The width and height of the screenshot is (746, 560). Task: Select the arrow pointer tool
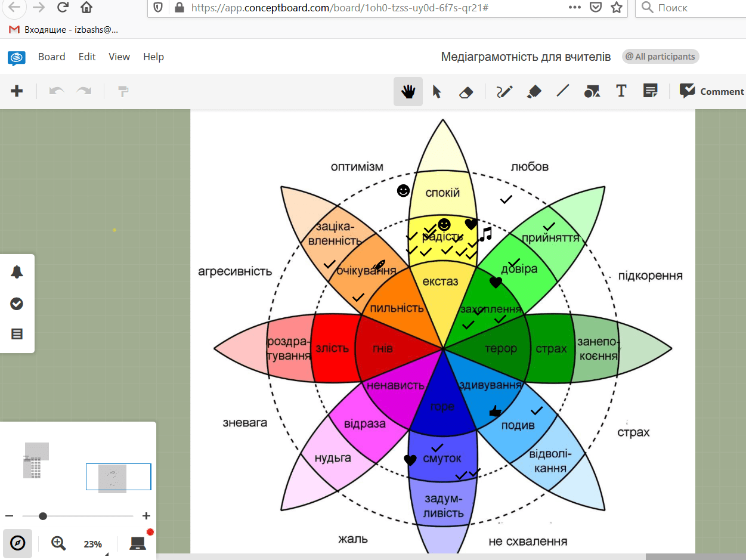click(437, 91)
